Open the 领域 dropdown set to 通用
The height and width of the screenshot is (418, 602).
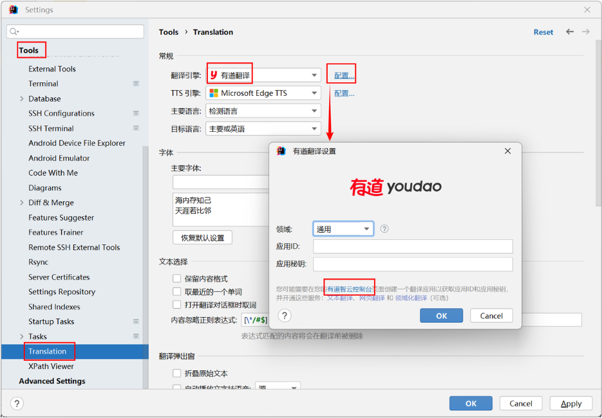(343, 229)
